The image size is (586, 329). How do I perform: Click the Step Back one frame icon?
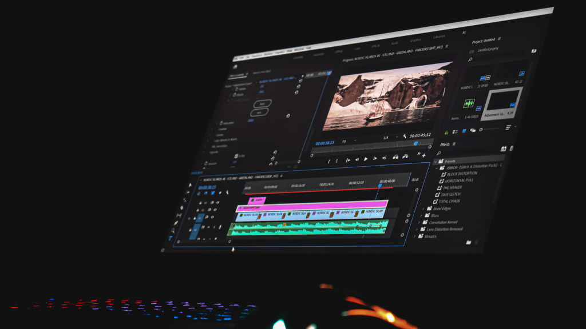pyautogui.click(x=357, y=159)
